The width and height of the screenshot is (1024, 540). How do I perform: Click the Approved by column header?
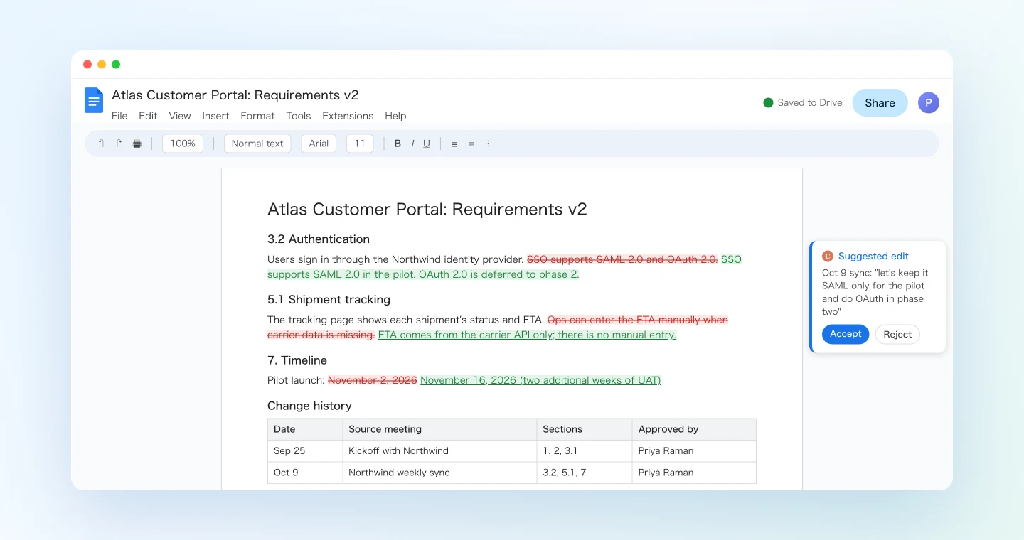(x=694, y=429)
